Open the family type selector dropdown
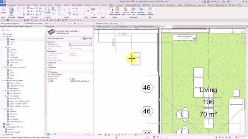Screen dimensions: 248x139 (91, 32)
